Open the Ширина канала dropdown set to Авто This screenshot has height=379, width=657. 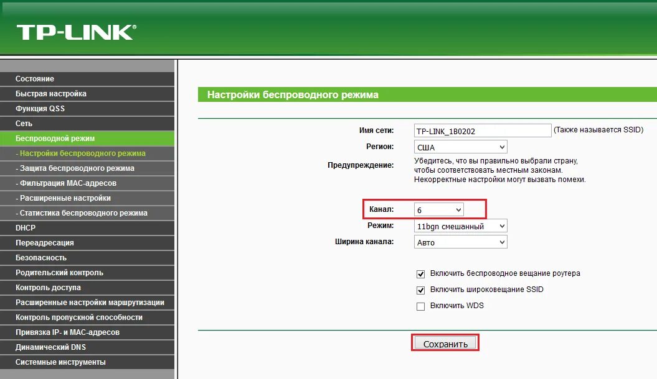[460, 242]
